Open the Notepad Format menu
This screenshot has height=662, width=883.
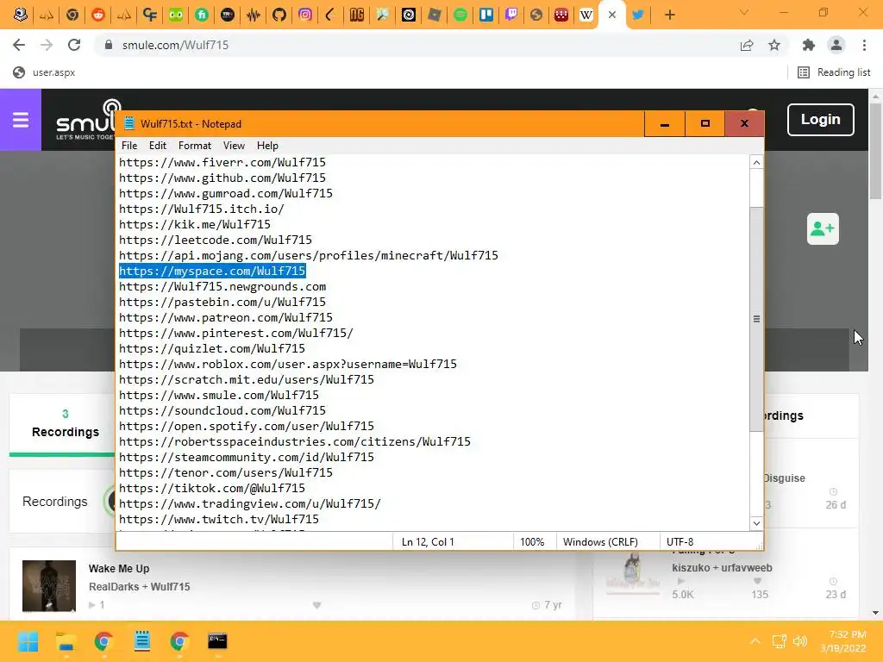coord(194,145)
